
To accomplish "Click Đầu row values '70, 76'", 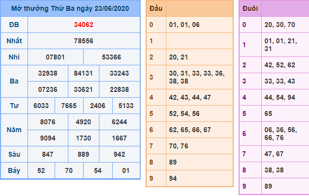I will coord(179,146).
